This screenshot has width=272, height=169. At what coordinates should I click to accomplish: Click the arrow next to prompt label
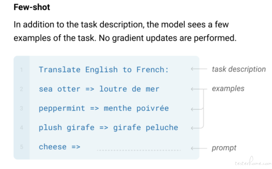click(x=199, y=148)
